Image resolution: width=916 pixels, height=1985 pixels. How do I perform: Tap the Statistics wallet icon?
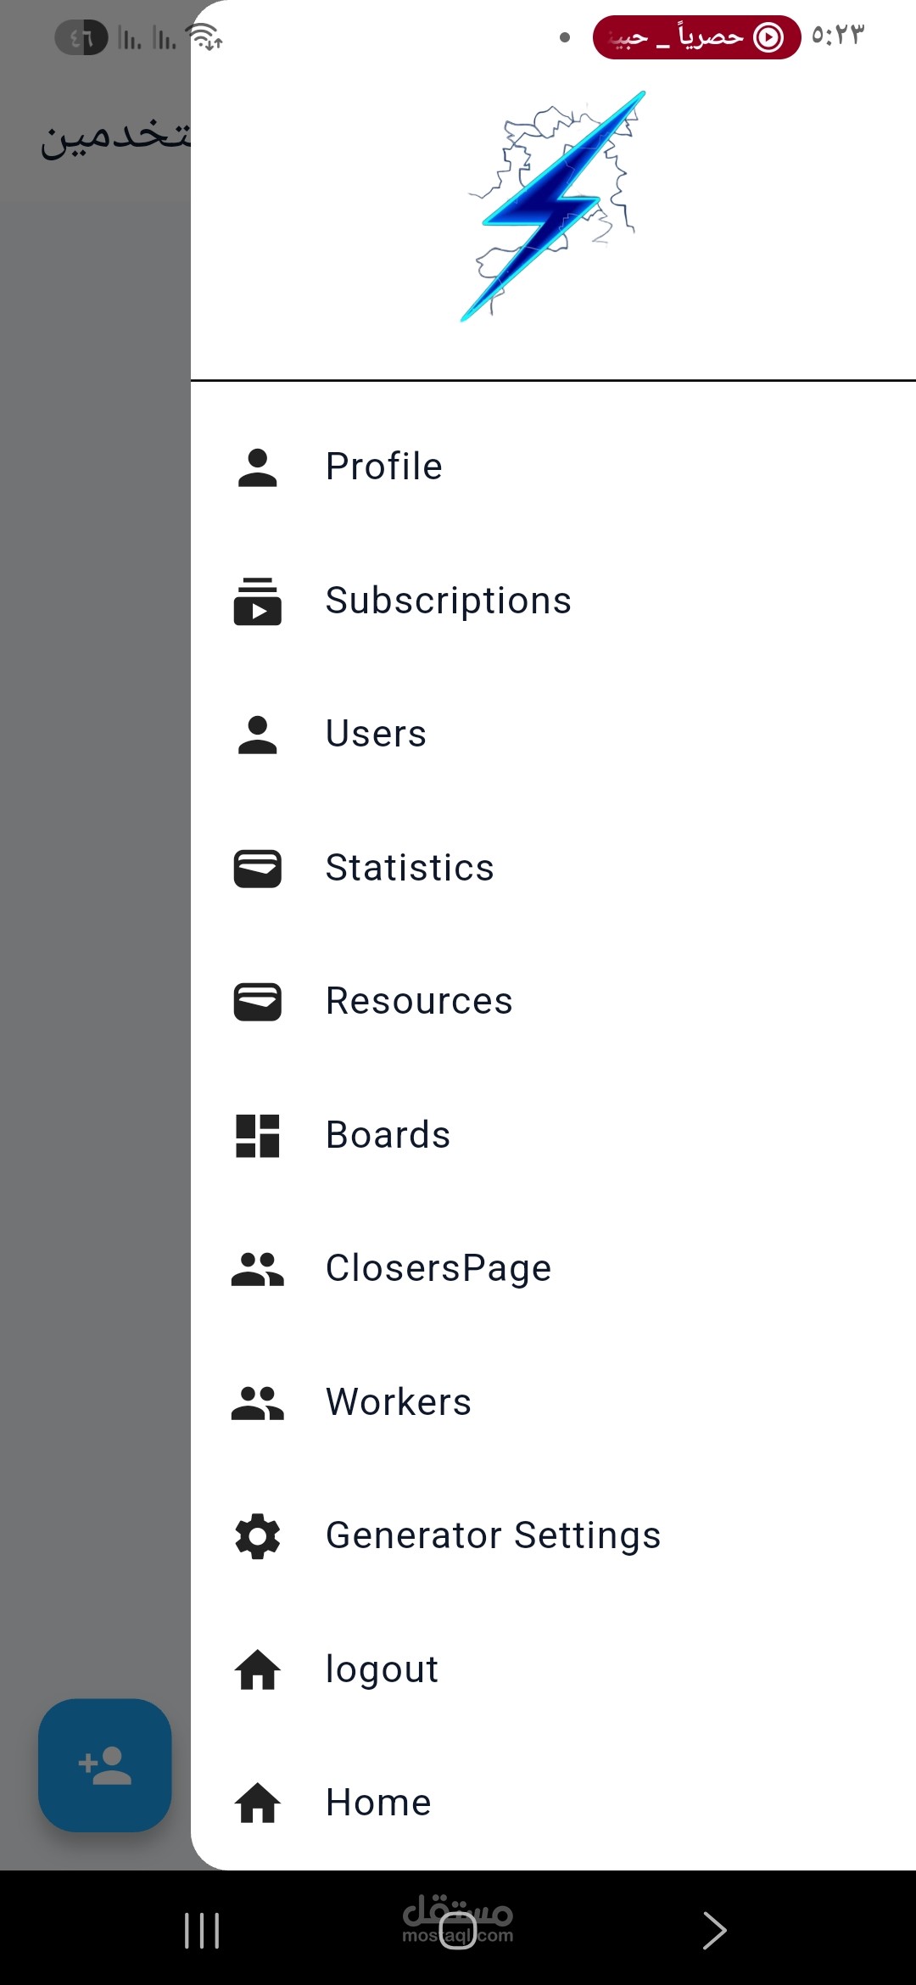(x=257, y=869)
